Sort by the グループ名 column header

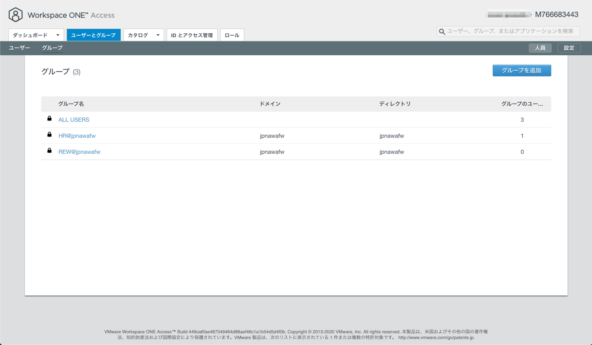71,104
